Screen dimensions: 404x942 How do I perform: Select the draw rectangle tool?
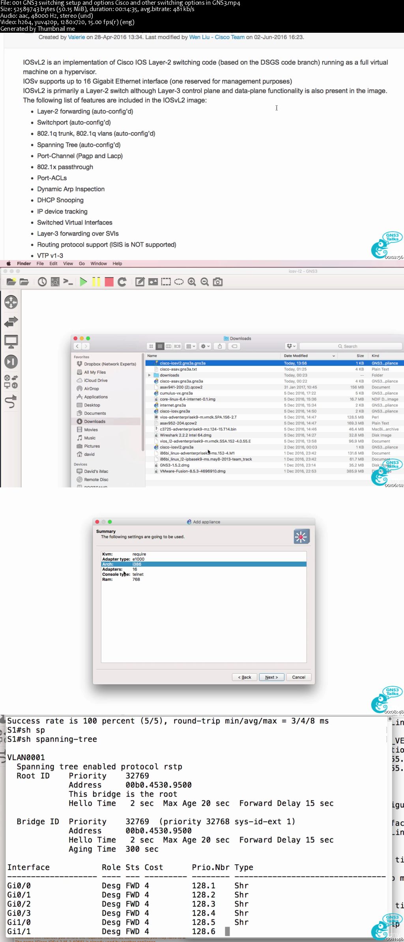(166, 282)
